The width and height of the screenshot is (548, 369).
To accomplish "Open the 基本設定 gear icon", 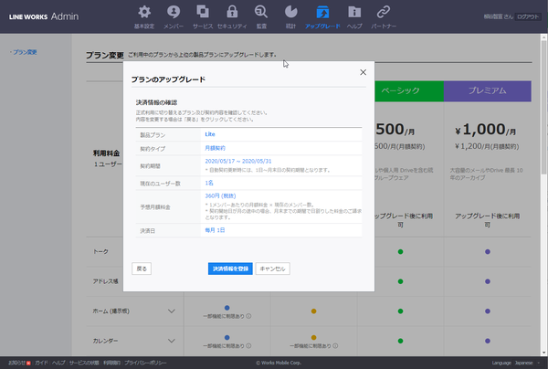I will click(x=144, y=13).
